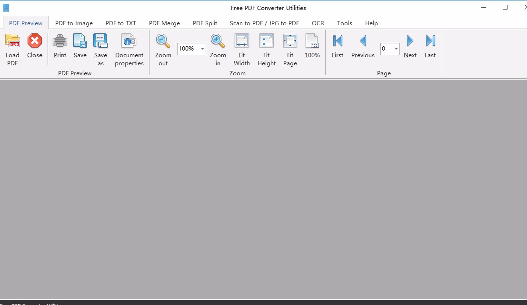
Task: Zoom out with the magnifier minus icon
Action: (x=163, y=41)
